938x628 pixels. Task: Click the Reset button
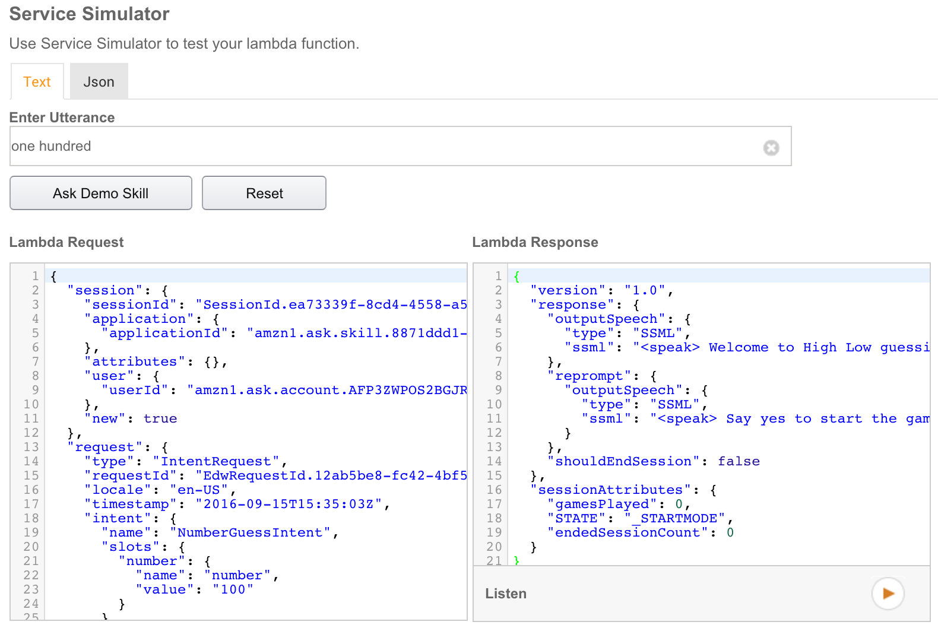tap(264, 193)
